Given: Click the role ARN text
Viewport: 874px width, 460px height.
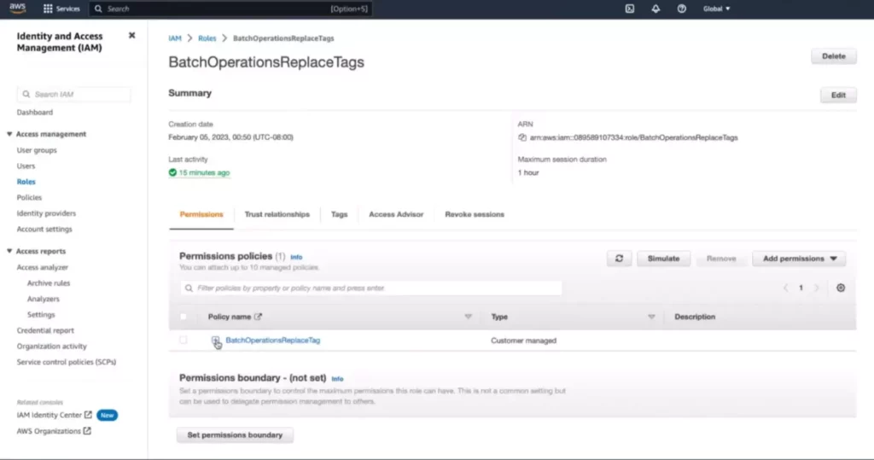Looking at the screenshot, I should click(x=634, y=137).
